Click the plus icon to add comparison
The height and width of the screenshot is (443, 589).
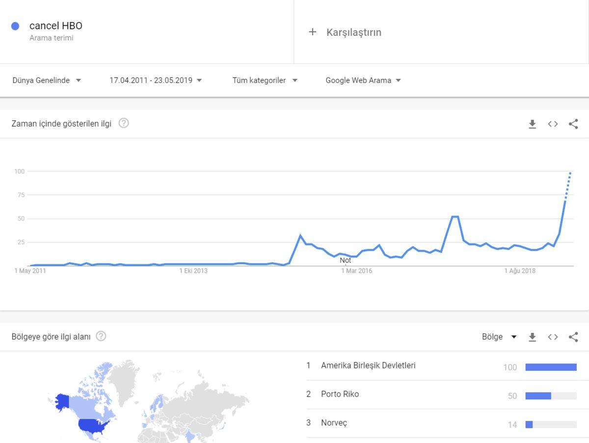pos(312,32)
